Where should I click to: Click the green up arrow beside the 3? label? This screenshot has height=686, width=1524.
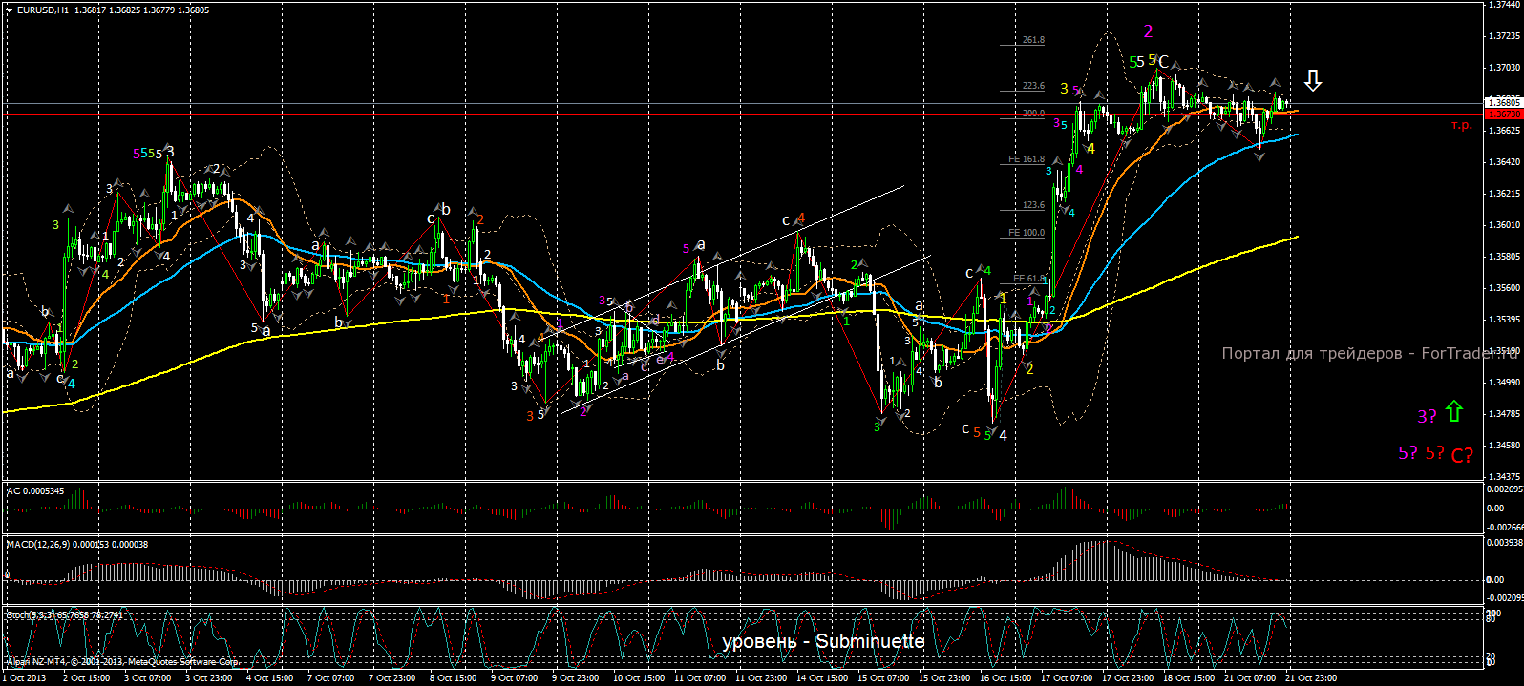(x=1454, y=411)
